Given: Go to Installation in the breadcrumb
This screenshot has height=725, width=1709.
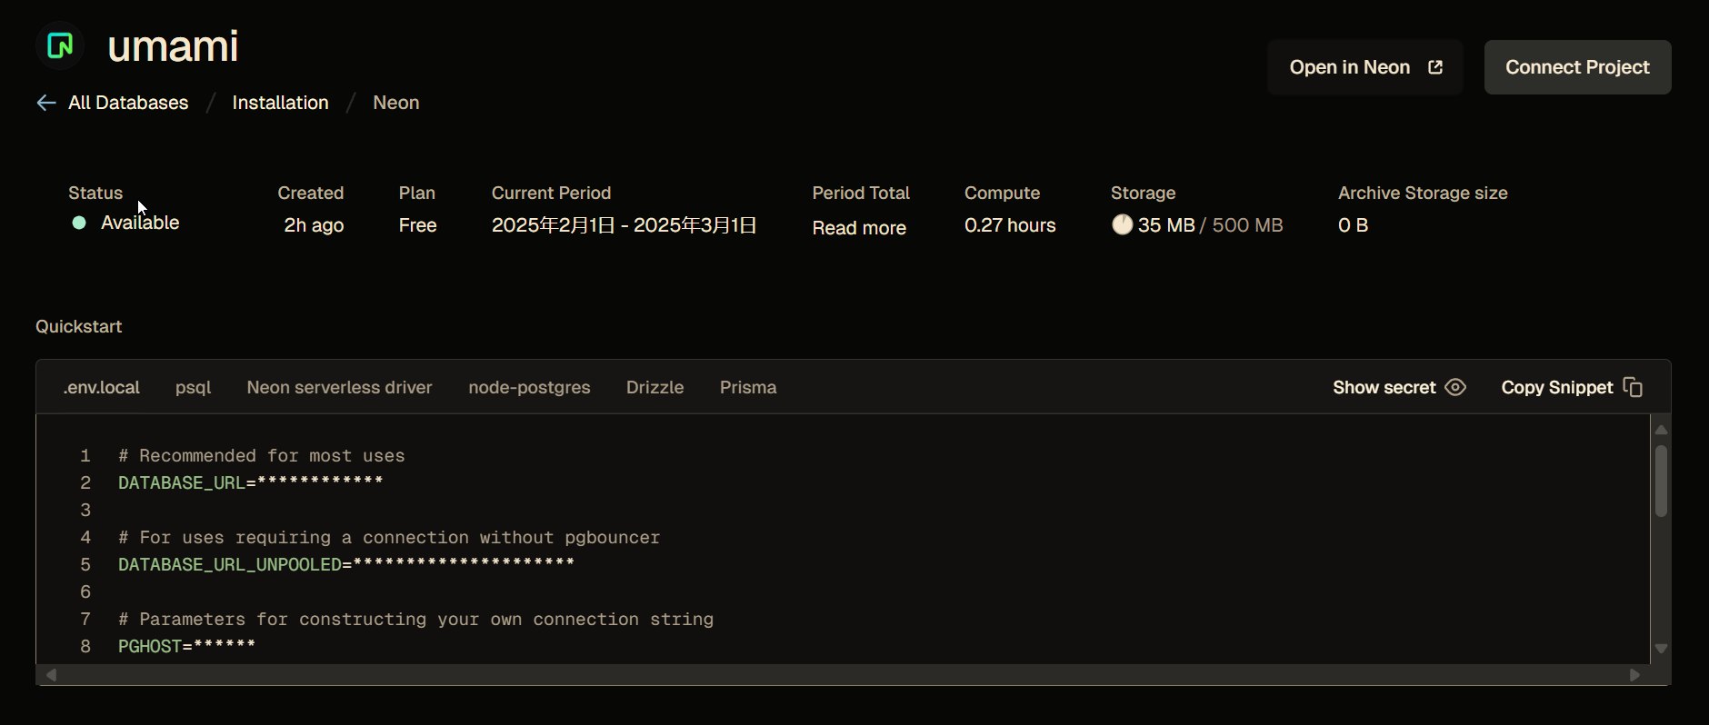Looking at the screenshot, I should (280, 103).
